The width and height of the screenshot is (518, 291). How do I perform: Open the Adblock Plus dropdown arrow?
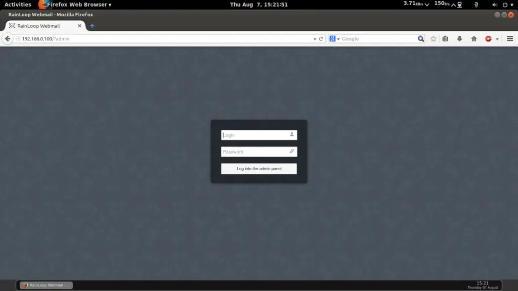[497, 39]
